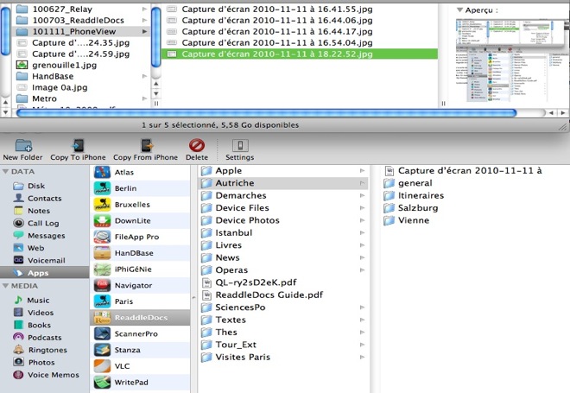Collapse the DATA section triangle
570x393 pixels.
5,173
